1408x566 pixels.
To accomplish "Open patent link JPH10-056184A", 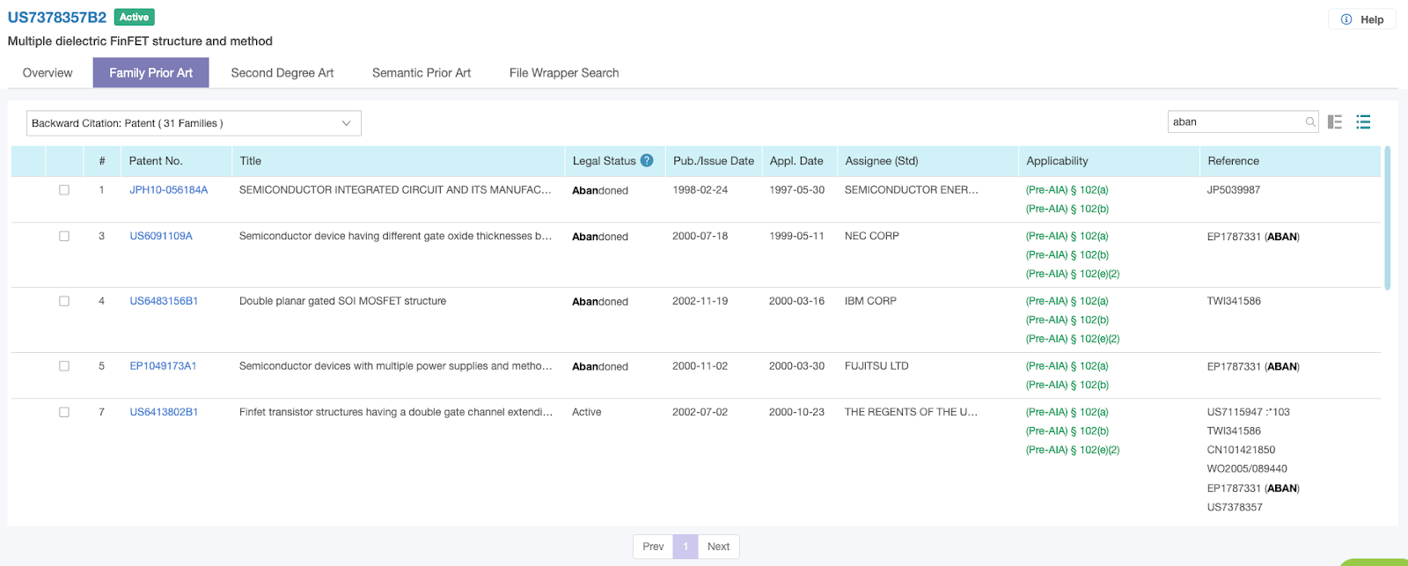I will click(x=169, y=190).
